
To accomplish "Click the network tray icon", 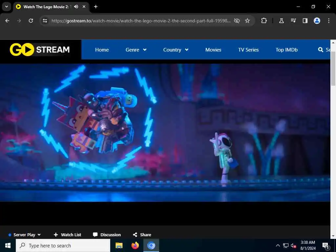I will point(286,245).
